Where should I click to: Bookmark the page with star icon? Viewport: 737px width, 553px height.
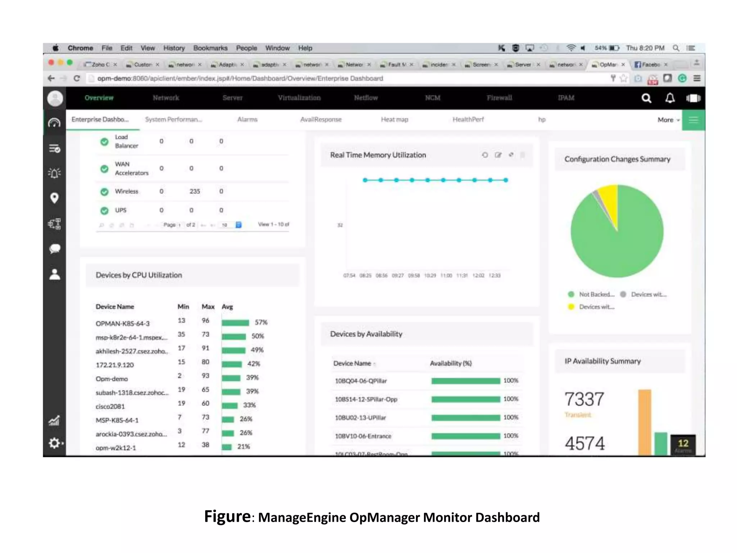623,78
